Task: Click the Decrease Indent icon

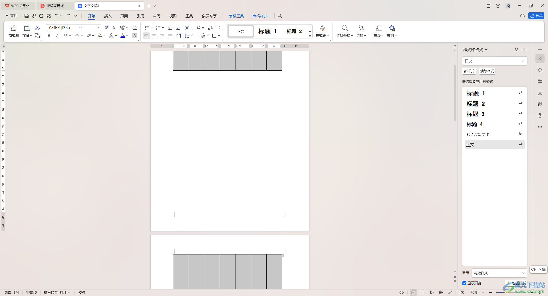Action: [x=170, y=28]
